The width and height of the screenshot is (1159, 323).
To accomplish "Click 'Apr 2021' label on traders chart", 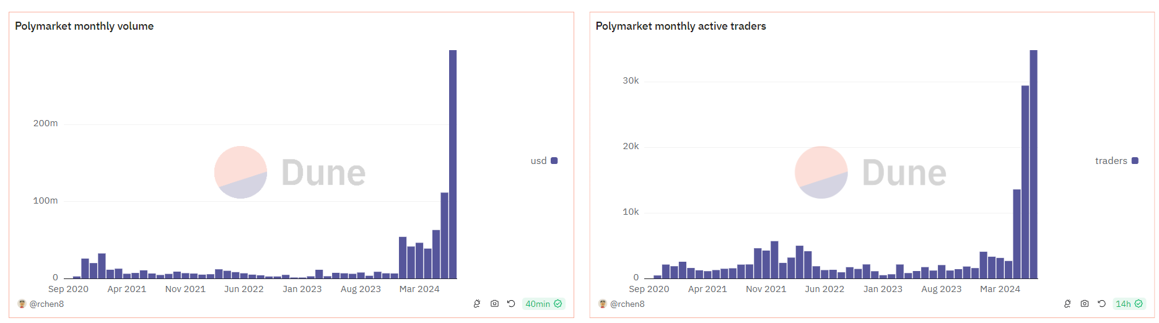I will click(707, 289).
